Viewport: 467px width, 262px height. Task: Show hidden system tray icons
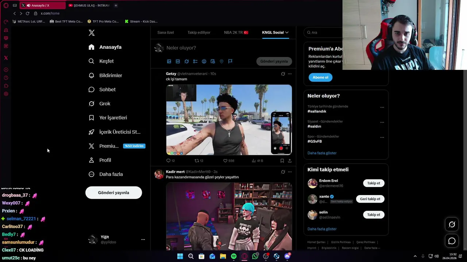click(x=415, y=257)
